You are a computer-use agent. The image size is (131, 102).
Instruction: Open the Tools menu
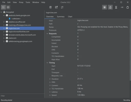click(x=28, y=2)
